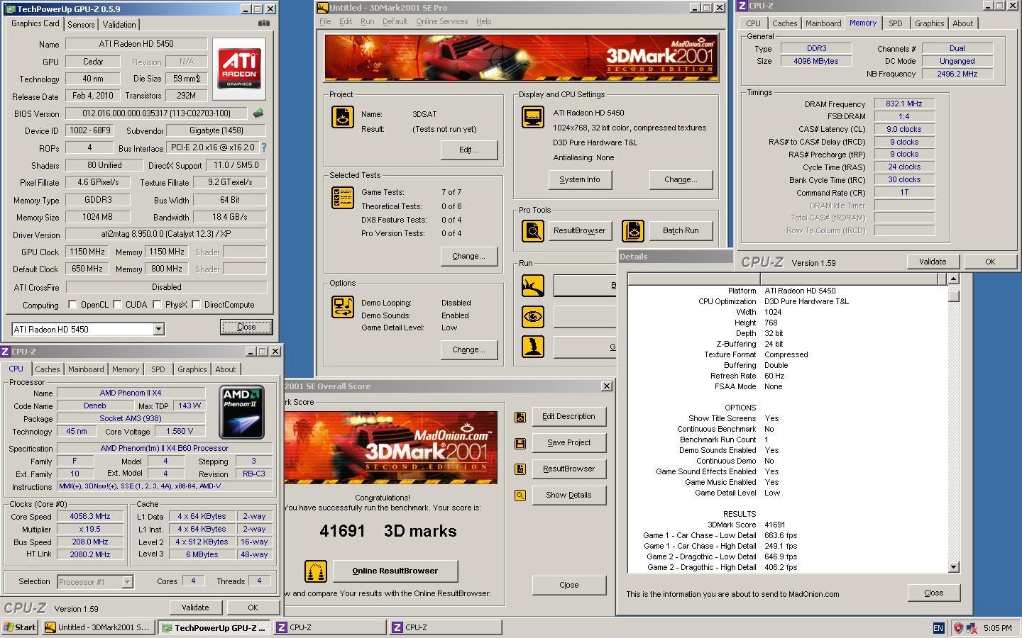This screenshot has height=638, width=1022.
Task: Click the Selected Tests checklist icon
Action: click(343, 198)
